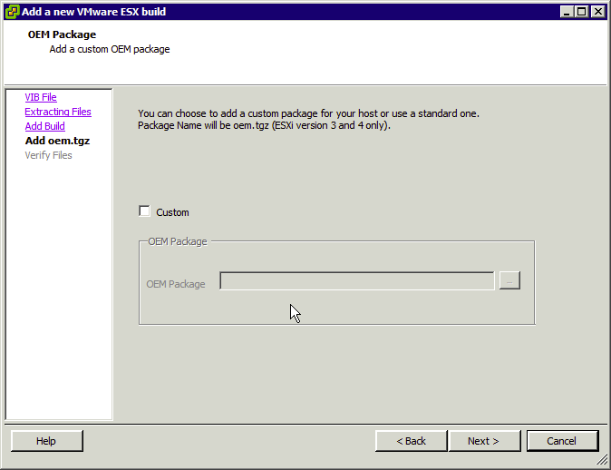Enable the Custom checkbox
611x470 pixels.
coord(144,211)
